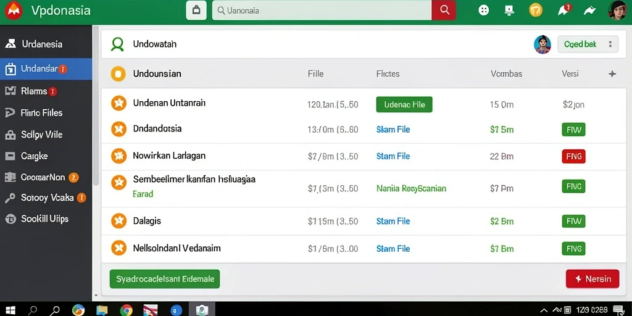
Task: Click the red Nersin button
Action: pos(592,279)
